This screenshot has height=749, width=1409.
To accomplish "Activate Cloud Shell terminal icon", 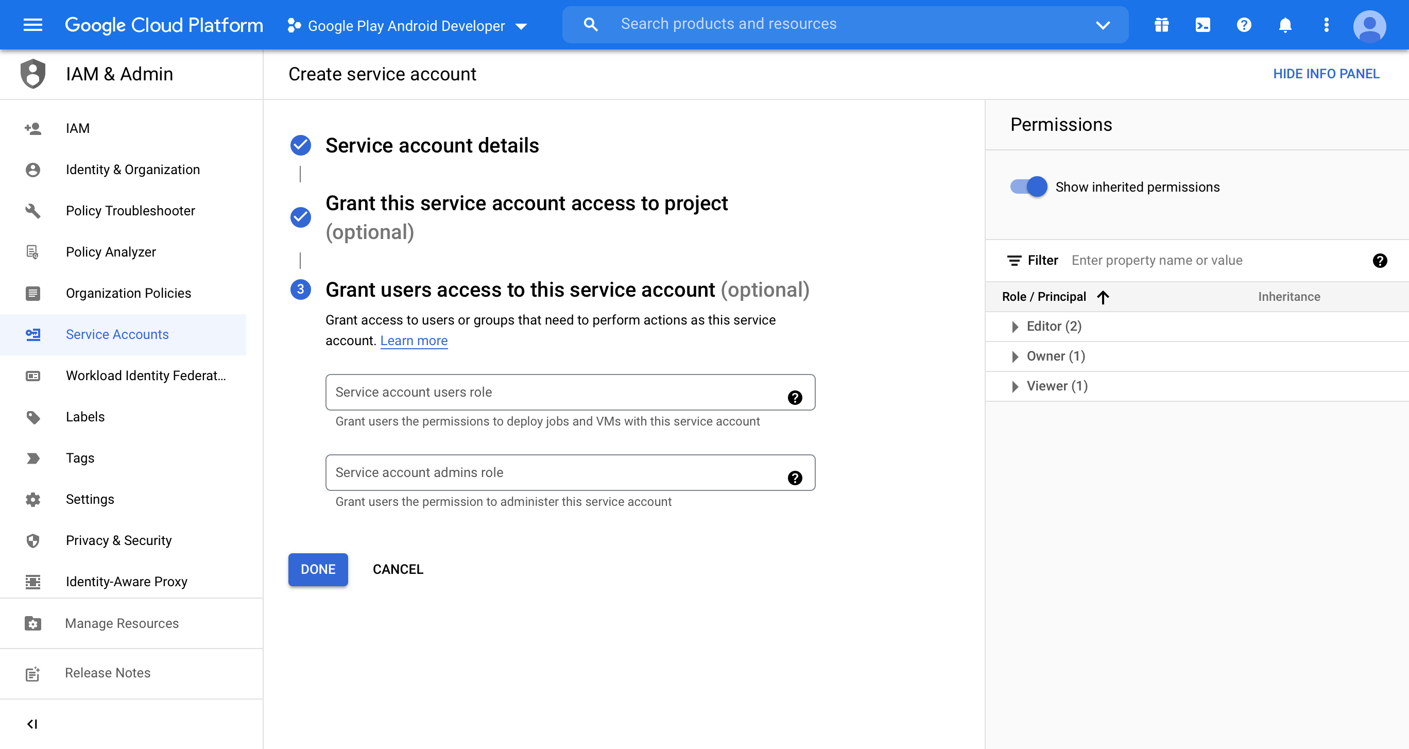I will coord(1202,25).
